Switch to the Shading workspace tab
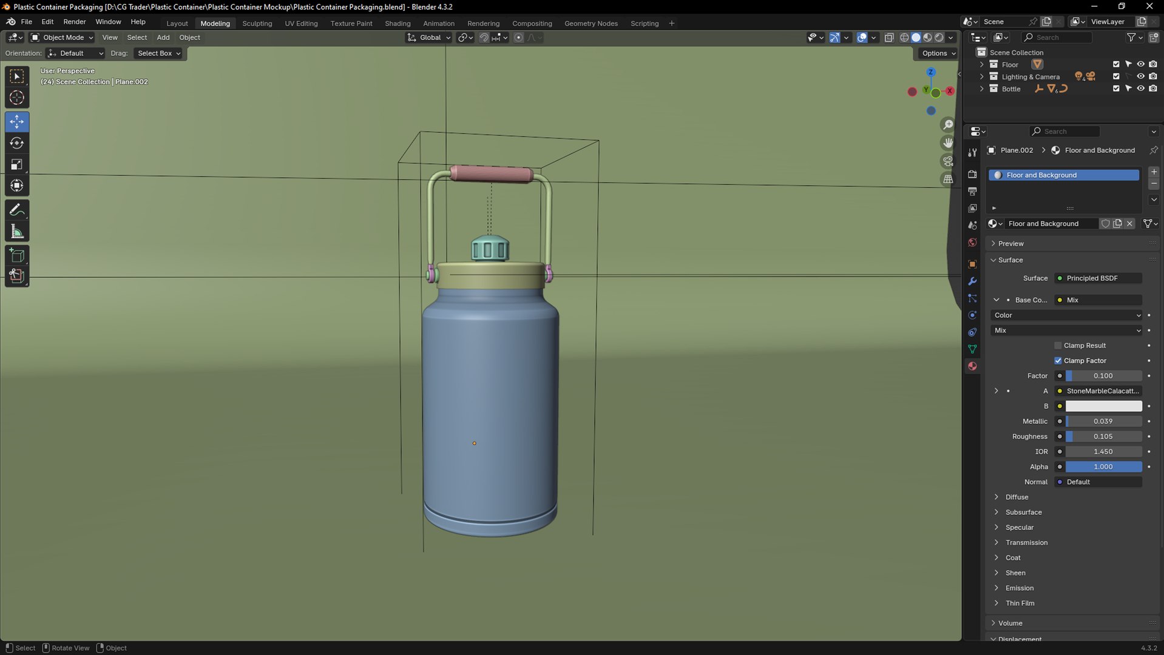Image resolution: width=1164 pixels, height=655 pixels. [398, 24]
